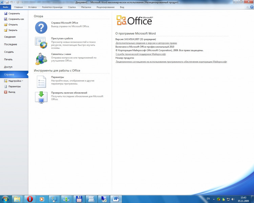Click the Redo icon in Quick Access toolbar

(x=18, y=2)
